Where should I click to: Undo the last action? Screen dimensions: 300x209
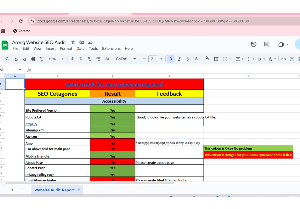point(16,59)
